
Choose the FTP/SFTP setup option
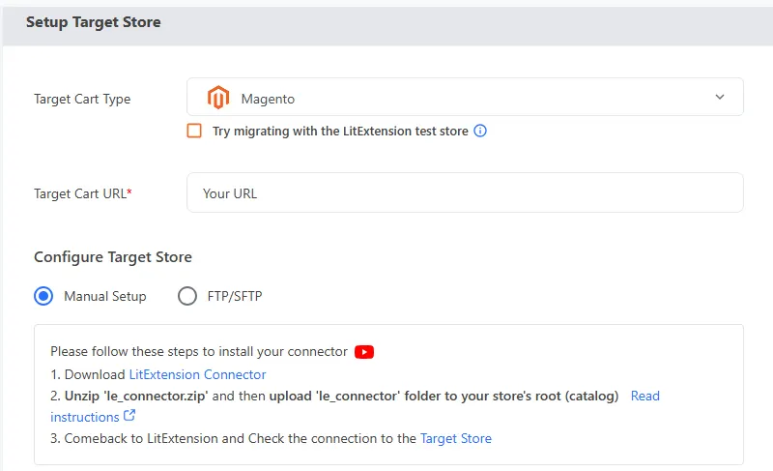[187, 296]
